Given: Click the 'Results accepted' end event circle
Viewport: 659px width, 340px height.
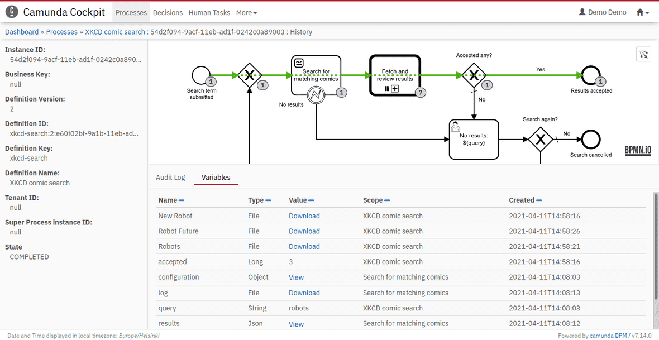Looking at the screenshot, I should point(591,75).
